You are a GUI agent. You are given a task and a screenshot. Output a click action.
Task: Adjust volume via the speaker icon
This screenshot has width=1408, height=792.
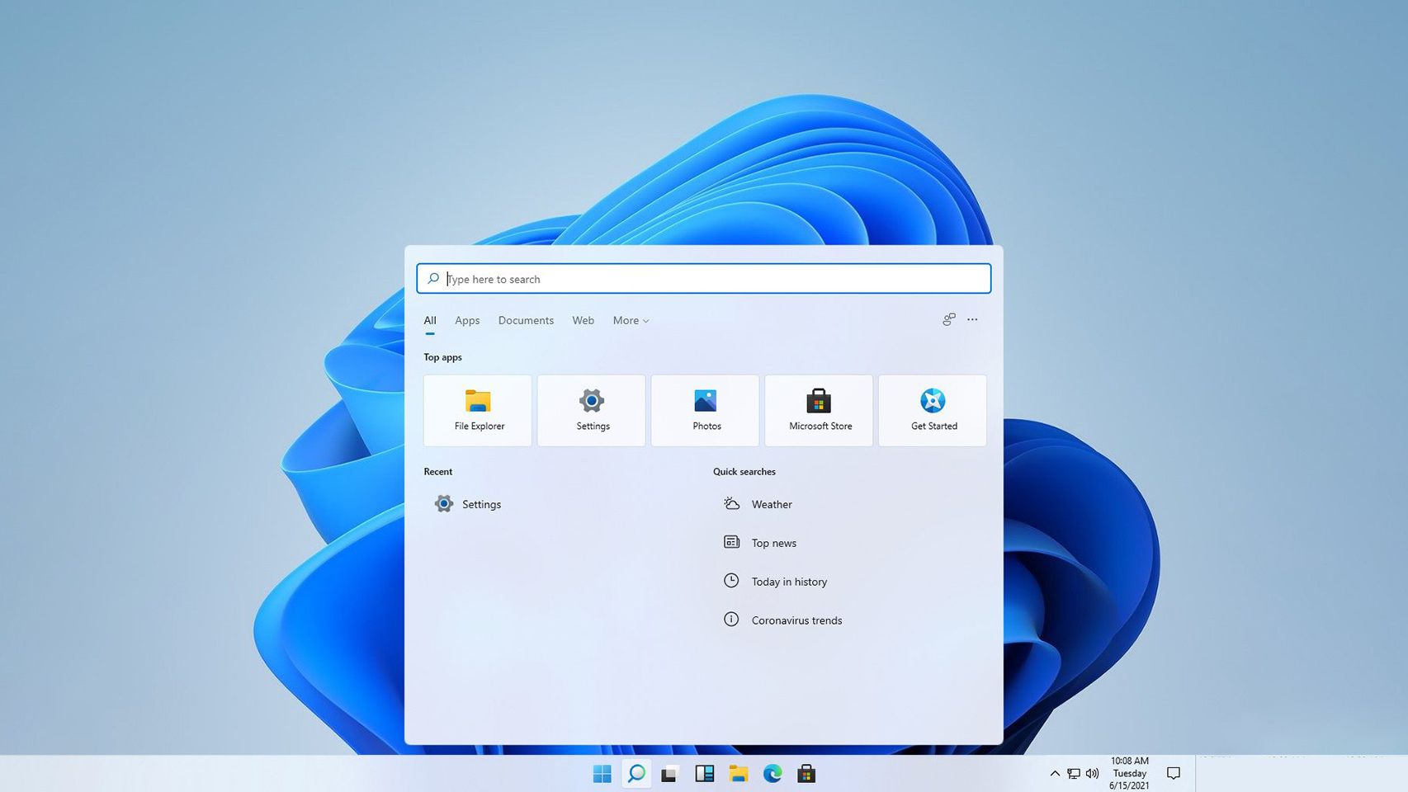[1091, 773]
